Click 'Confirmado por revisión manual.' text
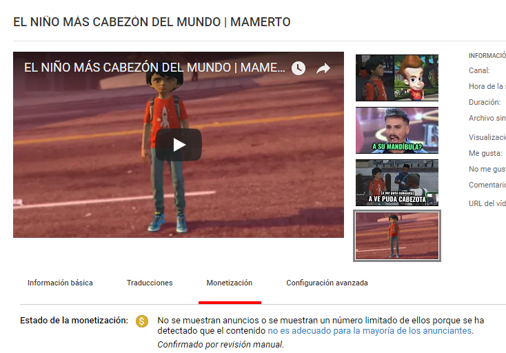This screenshot has height=353, width=506. tap(221, 345)
